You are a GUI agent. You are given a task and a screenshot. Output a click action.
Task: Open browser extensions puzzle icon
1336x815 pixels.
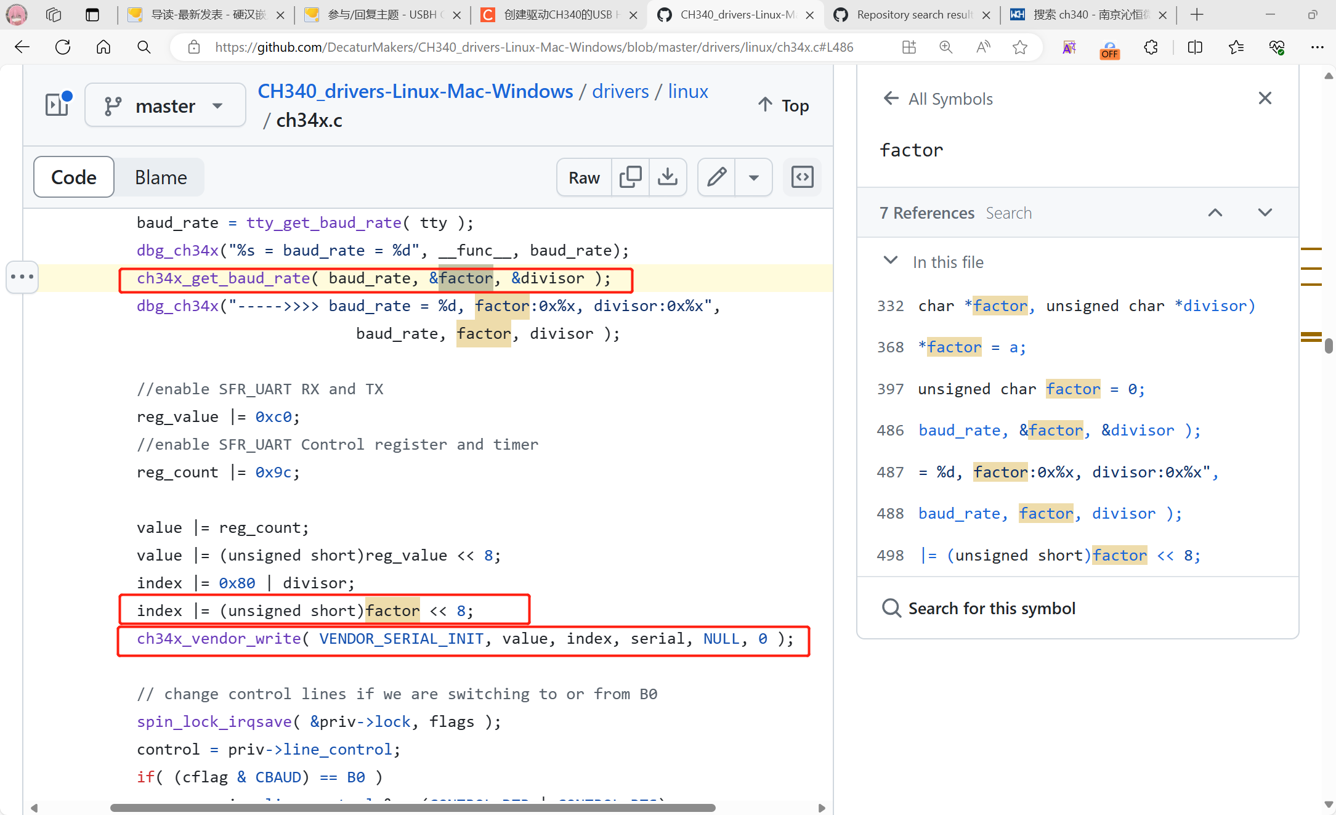tap(1151, 47)
